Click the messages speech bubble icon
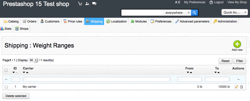 (94, 4)
